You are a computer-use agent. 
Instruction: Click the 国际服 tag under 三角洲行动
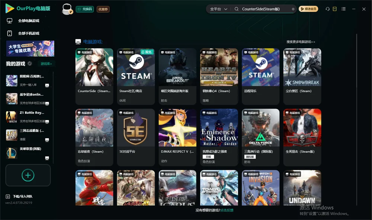click(250, 157)
